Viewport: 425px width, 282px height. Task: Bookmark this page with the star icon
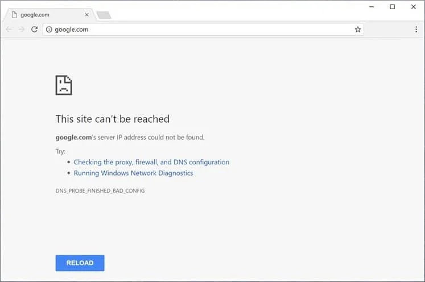pos(358,29)
